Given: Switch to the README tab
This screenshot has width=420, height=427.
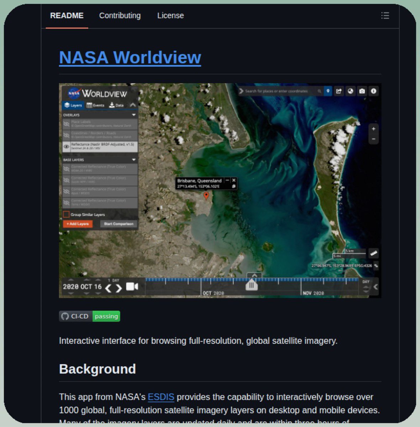Looking at the screenshot, I should coord(67,16).
